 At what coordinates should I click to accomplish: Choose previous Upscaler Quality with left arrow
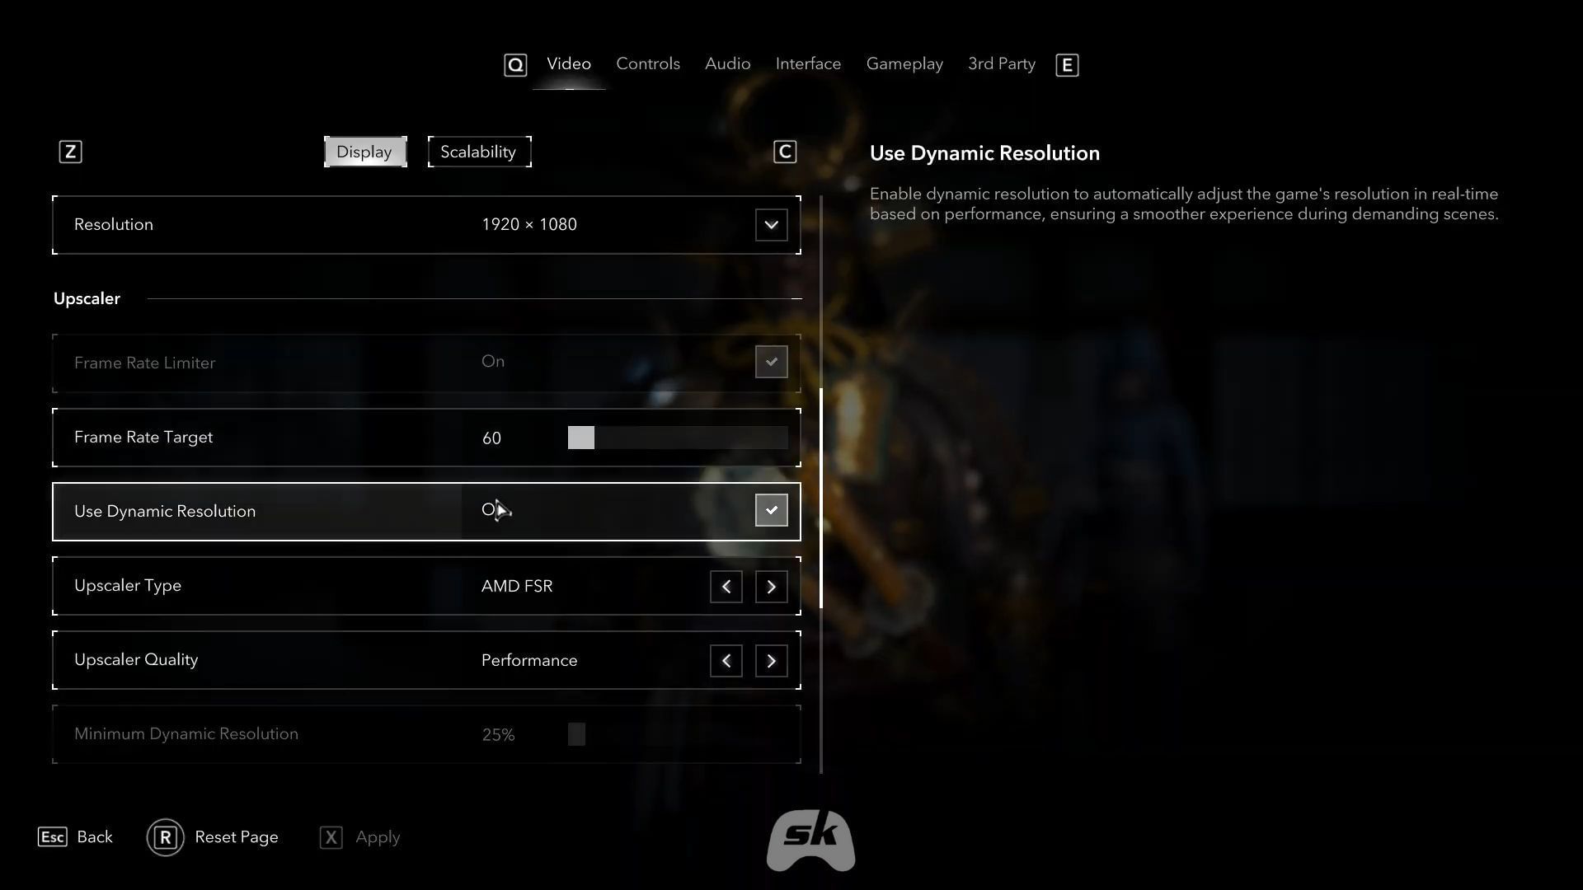coord(726,661)
